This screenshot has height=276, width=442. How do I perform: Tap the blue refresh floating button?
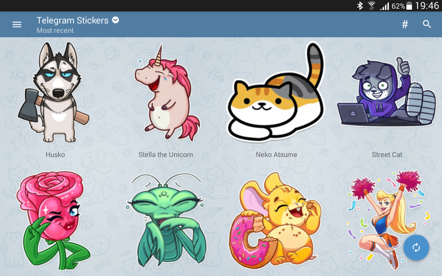[x=416, y=247]
